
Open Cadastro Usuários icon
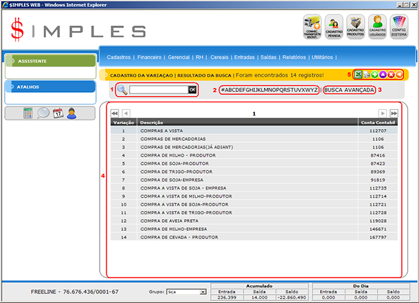[x=378, y=27]
